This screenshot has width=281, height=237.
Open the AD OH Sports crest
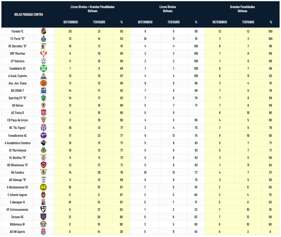point(43,232)
